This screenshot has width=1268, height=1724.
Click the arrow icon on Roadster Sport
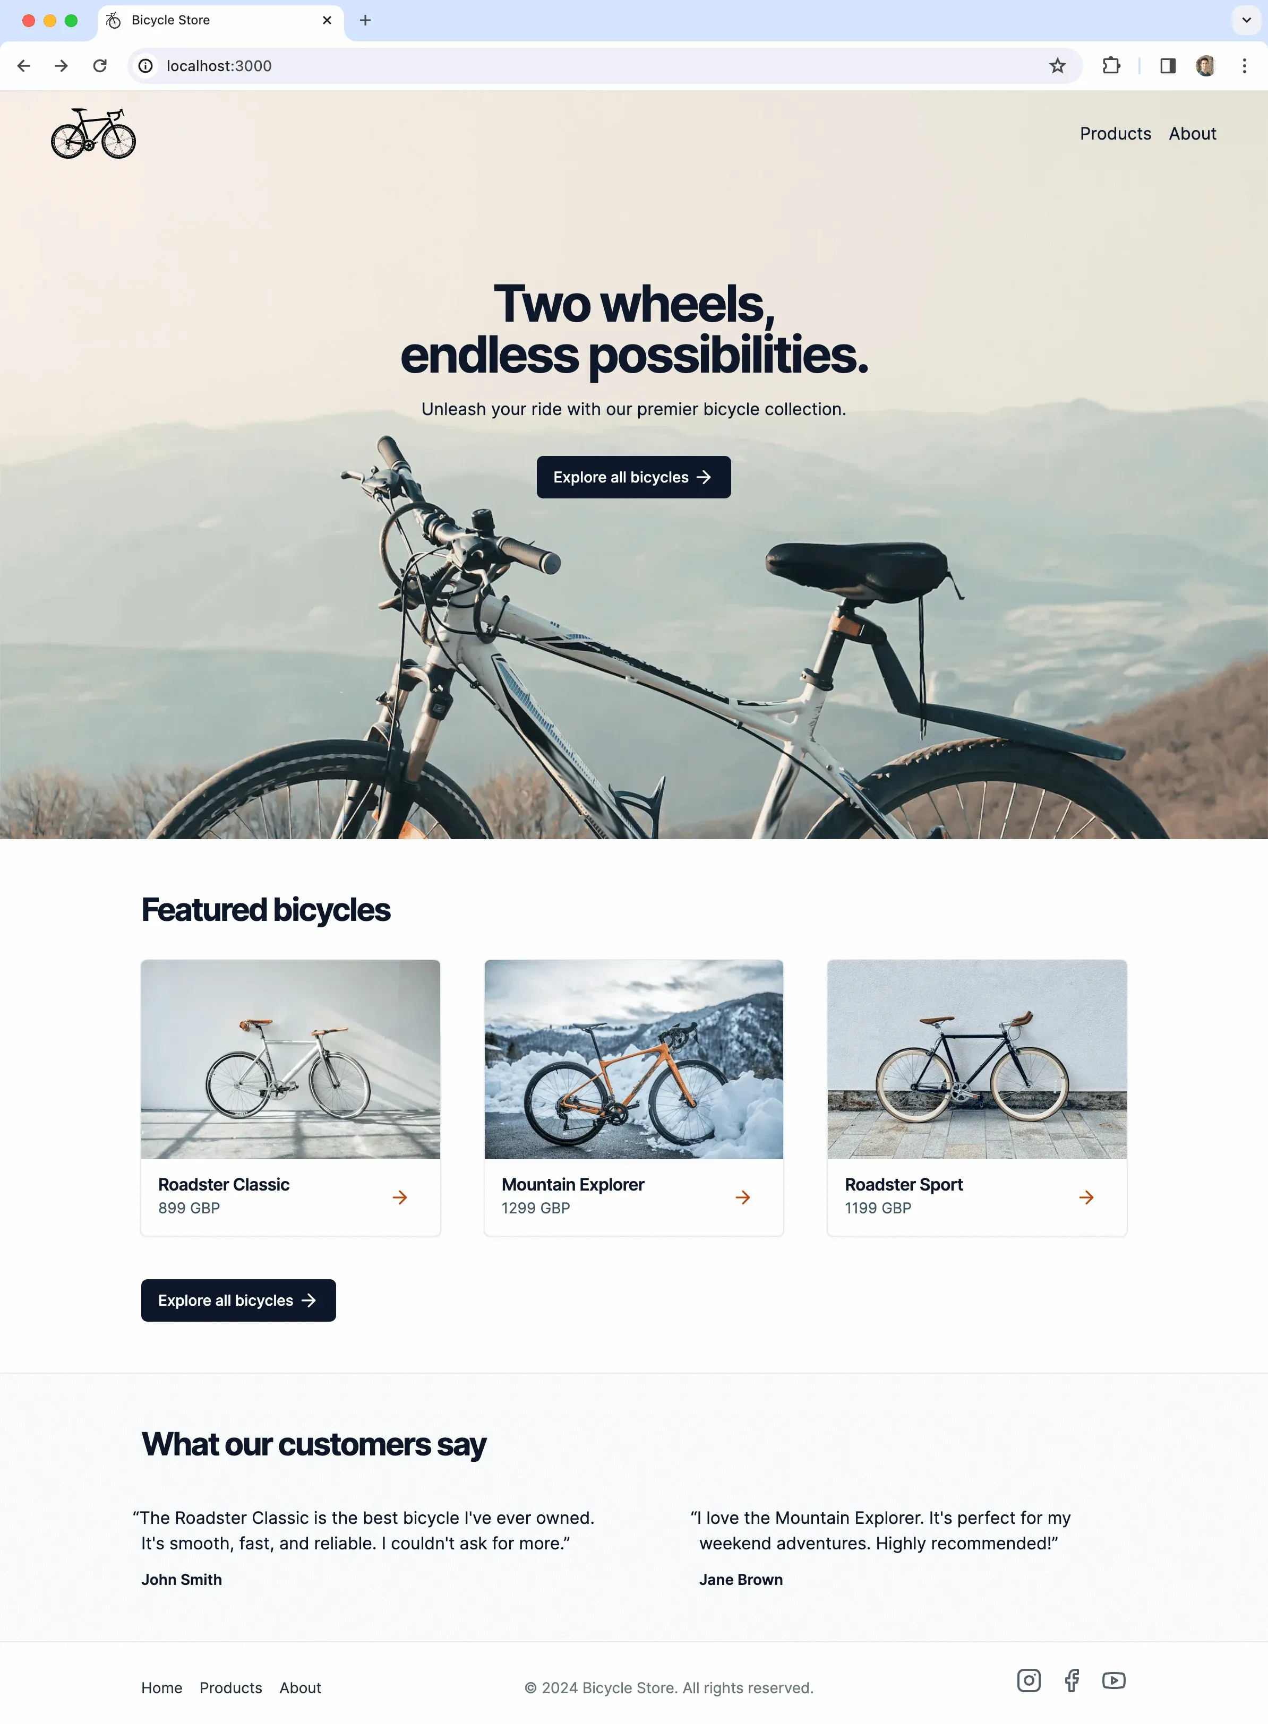(1086, 1196)
